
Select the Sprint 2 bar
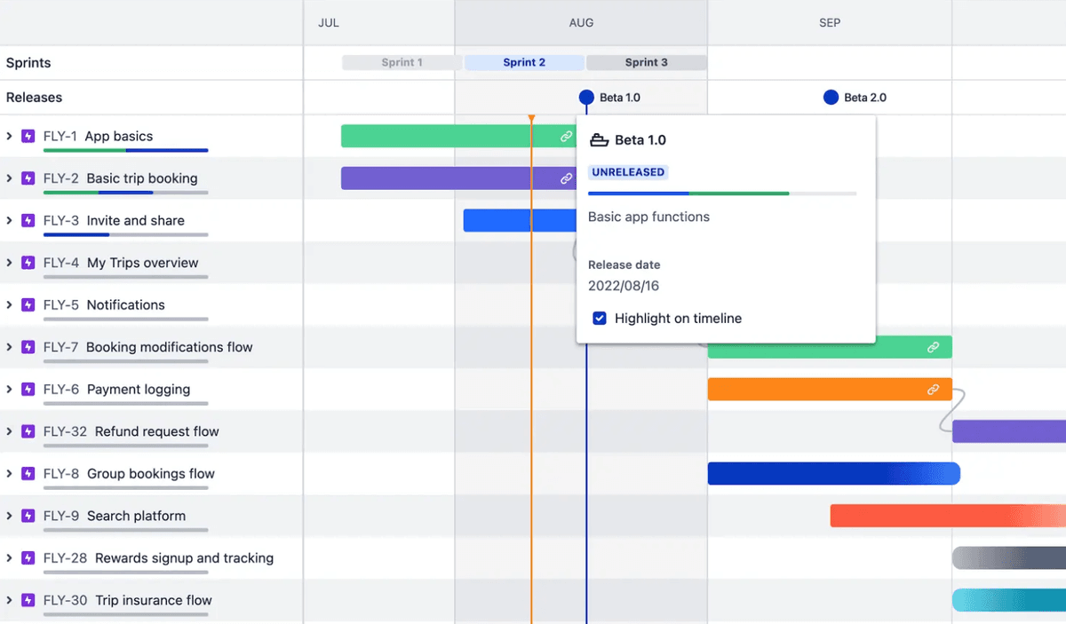click(524, 62)
